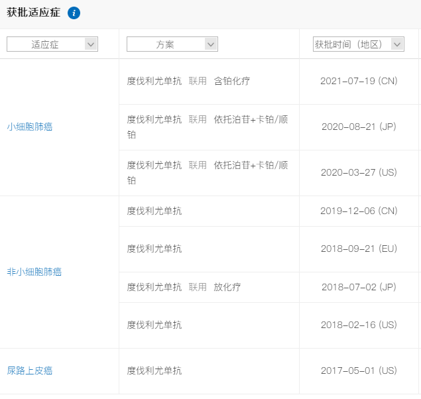
Task: Click the 获批适应症 section heading
Action: pyautogui.click(x=33, y=13)
